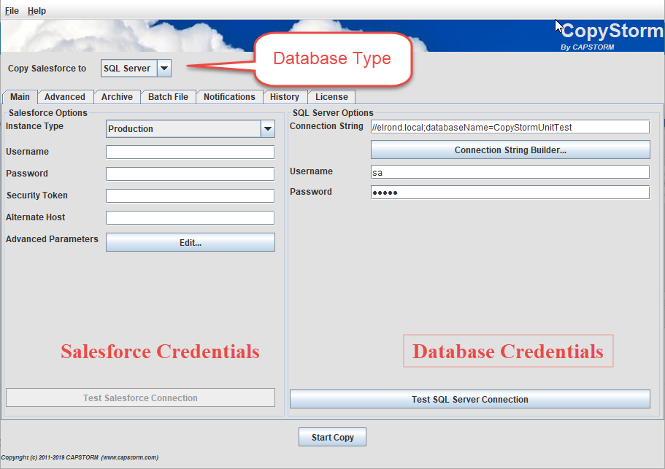Viewport: 665px width, 469px height.
Task: Click the Alternate Host label
Action: coord(36,217)
